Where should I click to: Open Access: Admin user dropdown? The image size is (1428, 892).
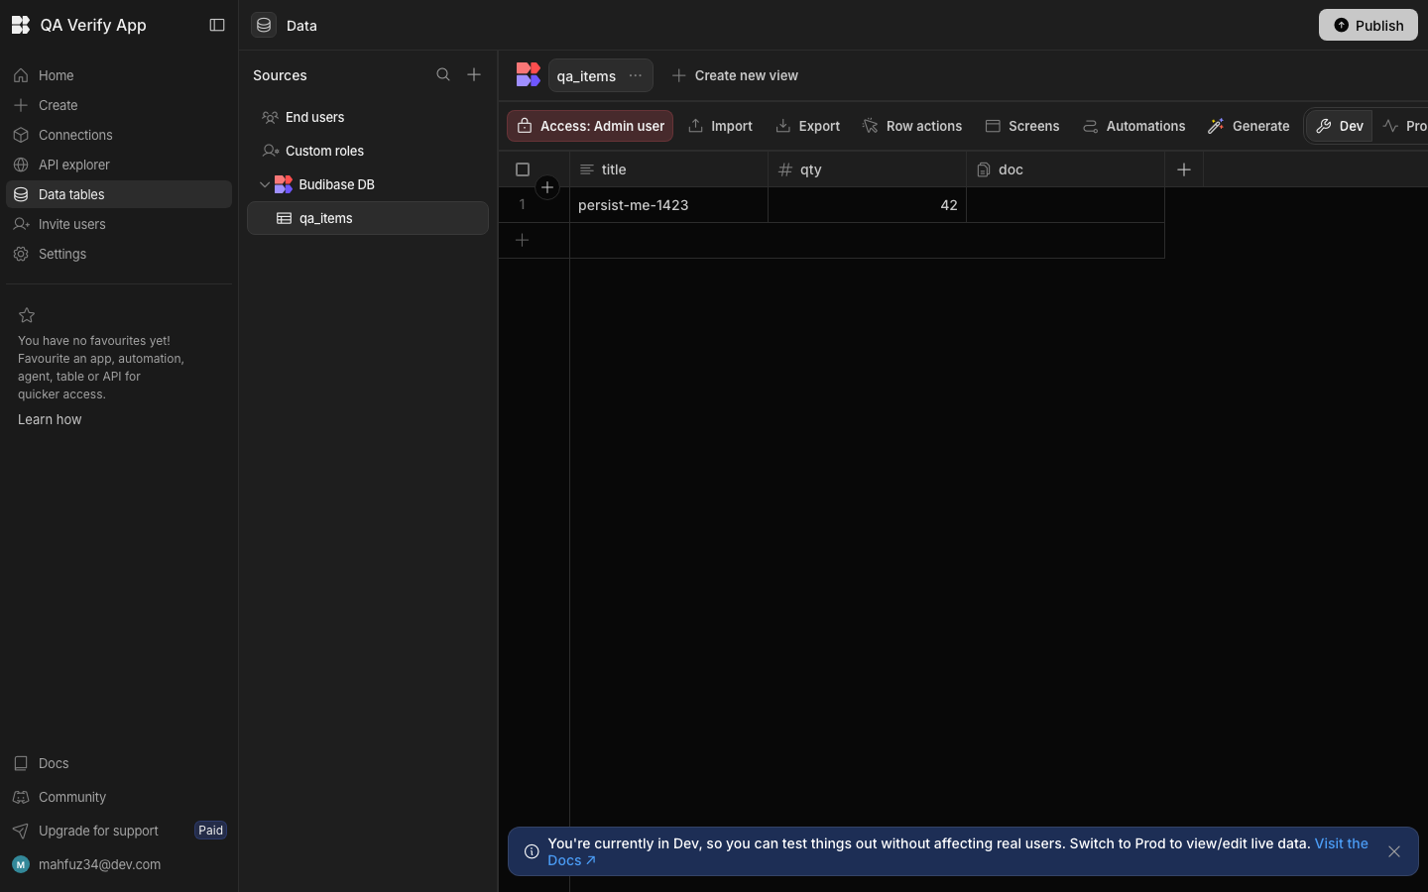click(x=590, y=126)
